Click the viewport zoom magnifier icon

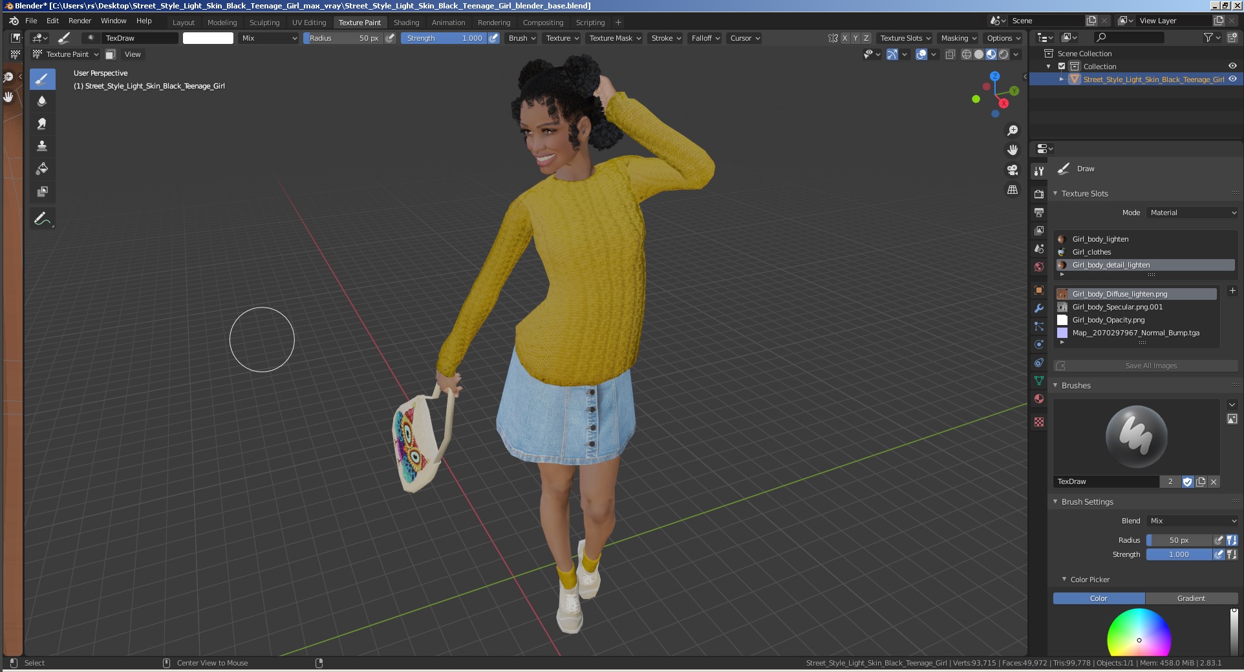[x=1013, y=131]
